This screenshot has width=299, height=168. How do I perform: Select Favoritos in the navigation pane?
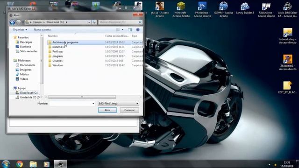(23, 37)
